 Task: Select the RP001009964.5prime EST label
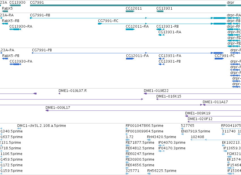(144, 131)
